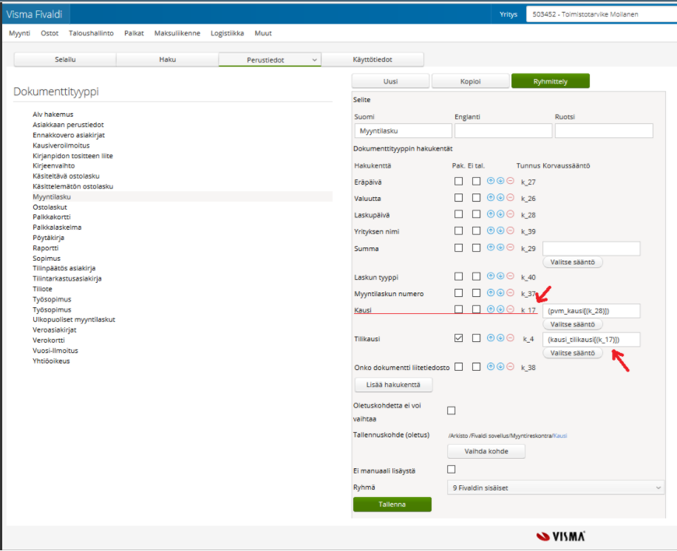Viewport: 677px width, 551px height.
Task: Move Yrityksen nimi field up
Action: point(491,231)
